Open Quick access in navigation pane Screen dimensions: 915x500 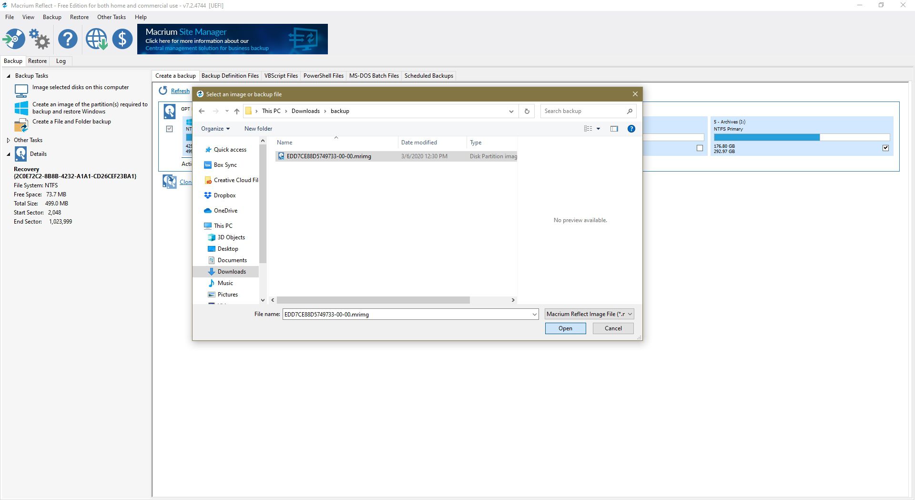[x=230, y=150]
